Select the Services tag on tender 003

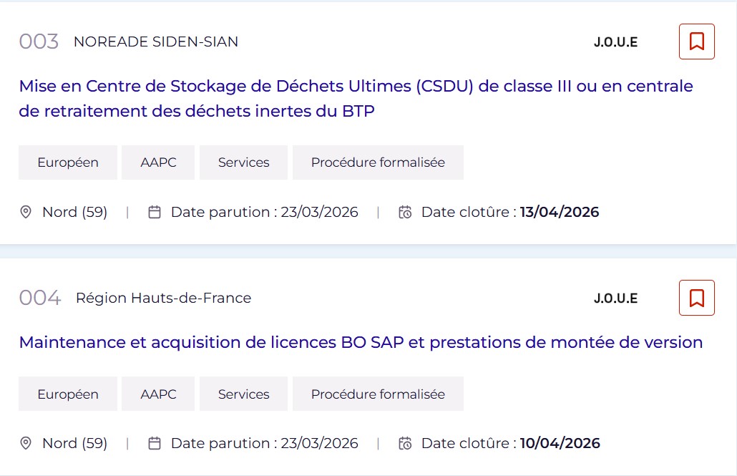click(243, 162)
